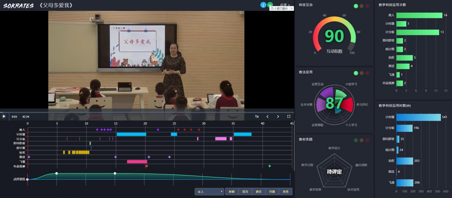Select the 建议 comment tab
452x198 pixels.
point(258,192)
